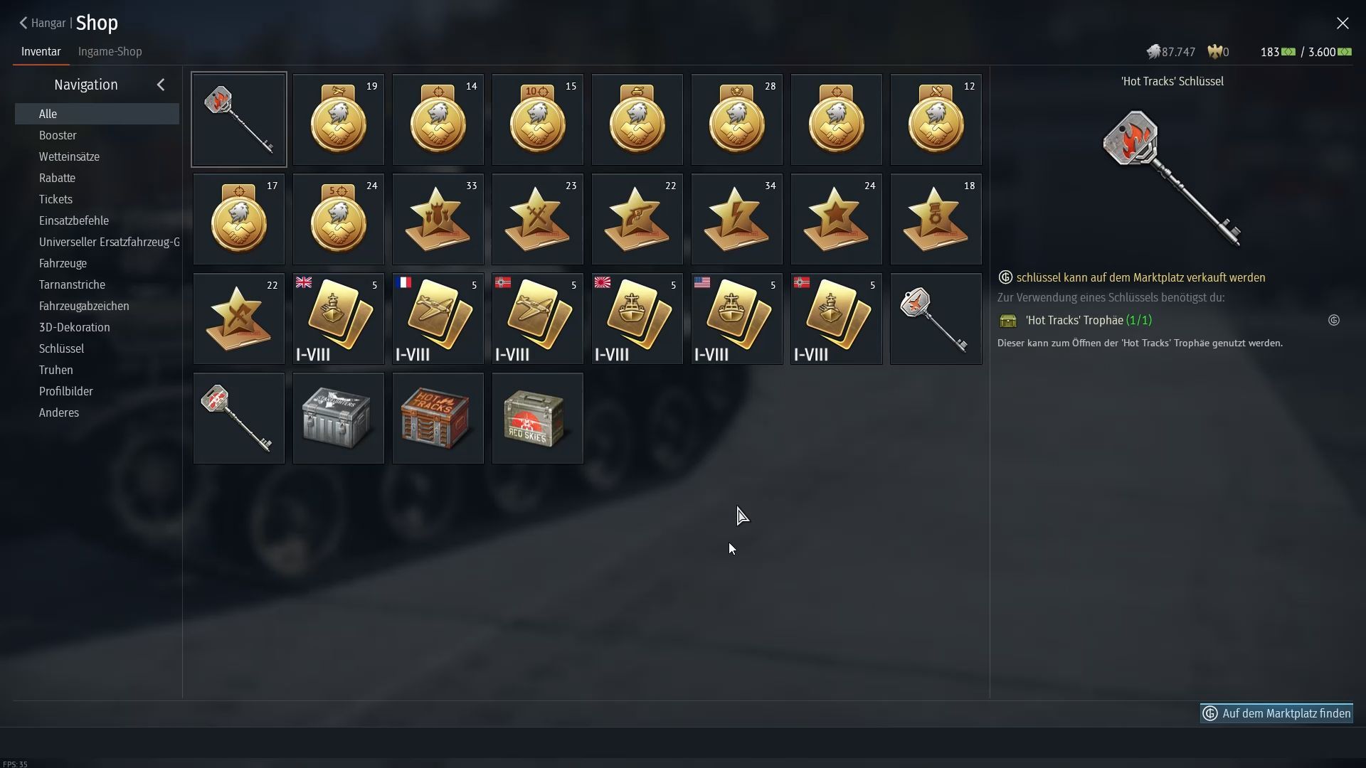Collapse the Navigation panel with the arrow
The width and height of the screenshot is (1366, 768).
(161, 85)
